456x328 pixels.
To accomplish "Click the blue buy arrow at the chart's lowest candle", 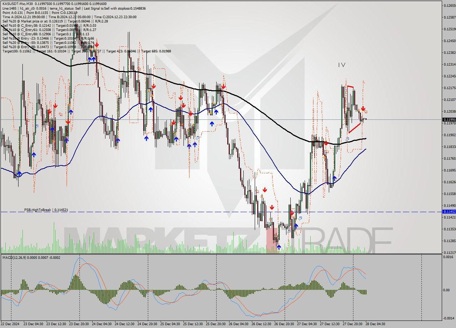I will tap(278, 247).
